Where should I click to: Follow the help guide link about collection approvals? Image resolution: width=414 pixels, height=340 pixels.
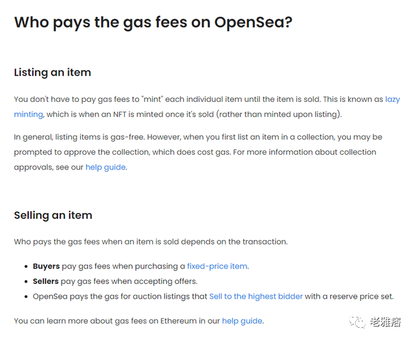[105, 167]
